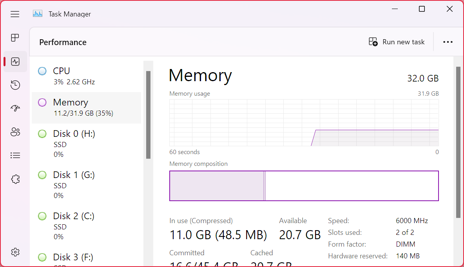Open the more options ellipsis menu
Image resolution: width=464 pixels, height=267 pixels.
(448, 42)
